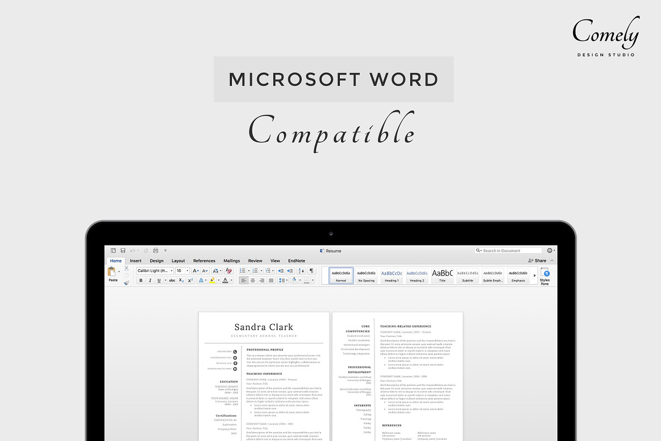
Task: Apply the Heading 1 style
Action: (392, 276)
